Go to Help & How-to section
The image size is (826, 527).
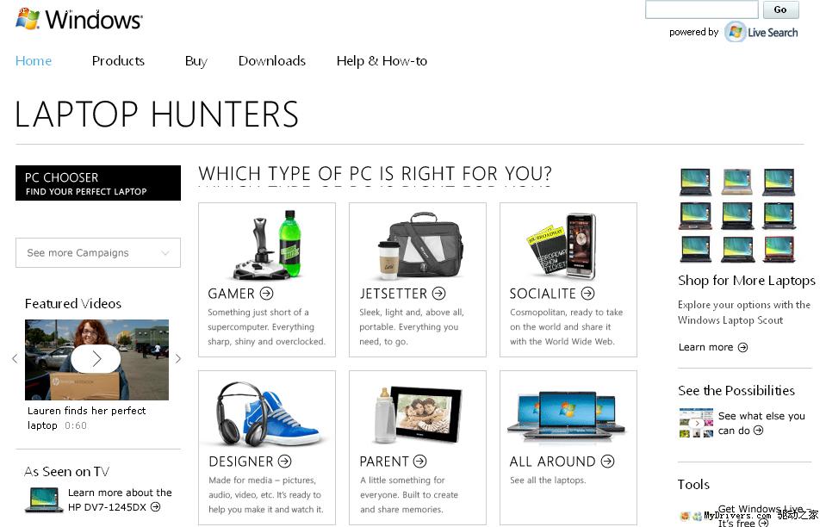pos(382,61)
